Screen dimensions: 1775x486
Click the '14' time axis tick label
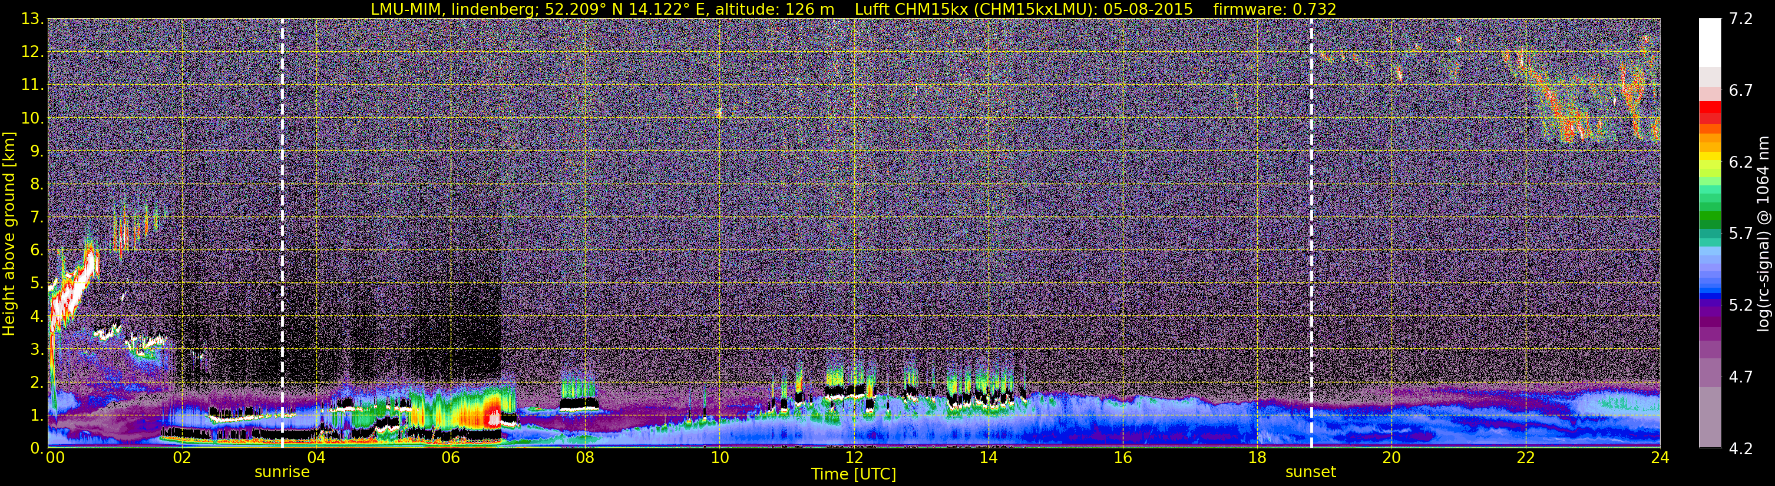point(988,458)
